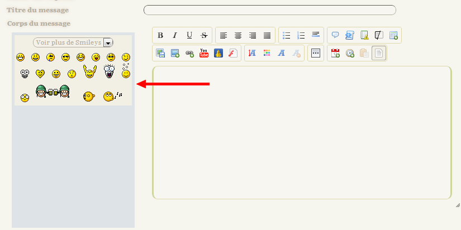461x230 pixels.
Task: Insert a quote with speech bubble icon
Action: [335, 36]
